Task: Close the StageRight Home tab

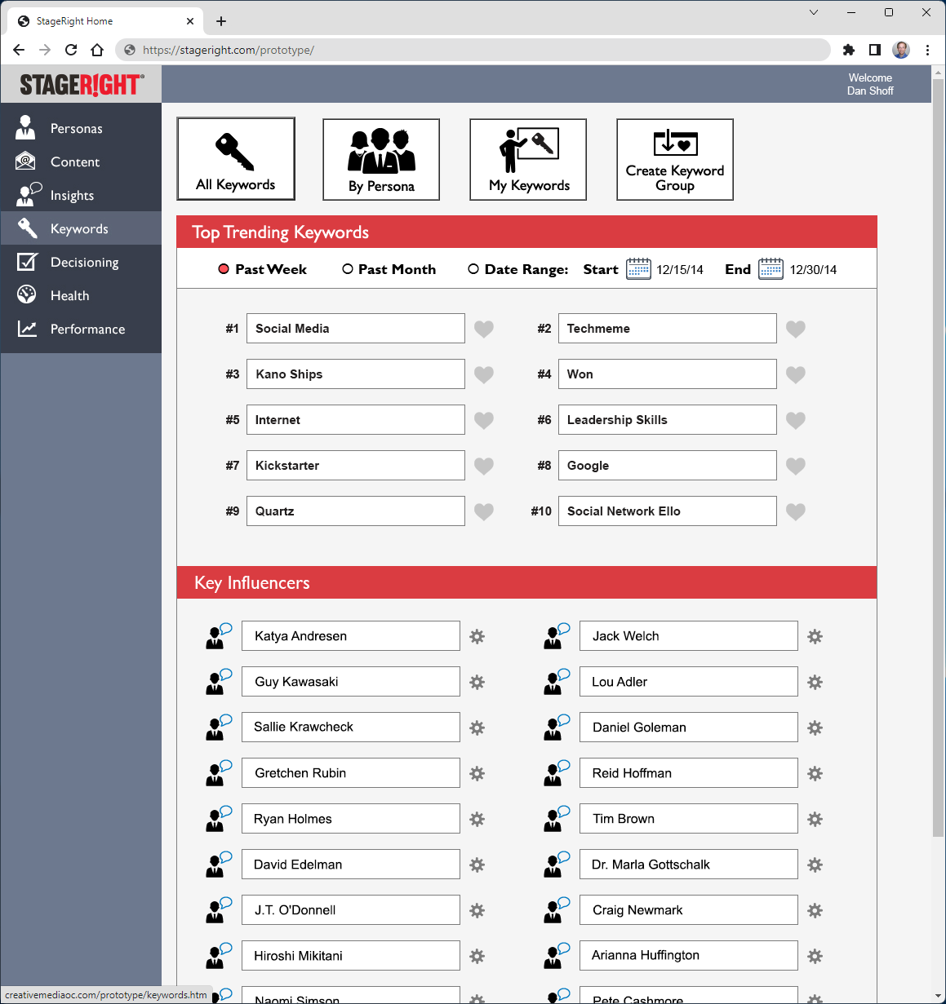Action: click(x=190, y=21)
